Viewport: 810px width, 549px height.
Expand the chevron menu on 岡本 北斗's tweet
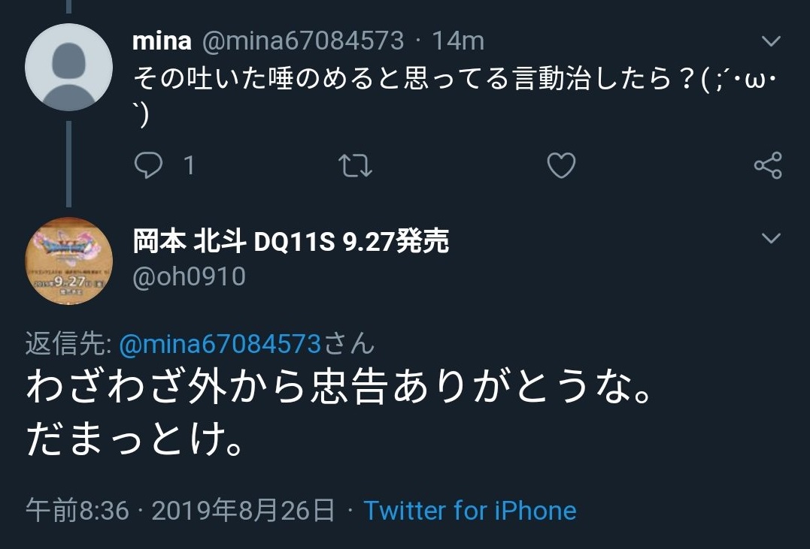(x=771, y=239)
